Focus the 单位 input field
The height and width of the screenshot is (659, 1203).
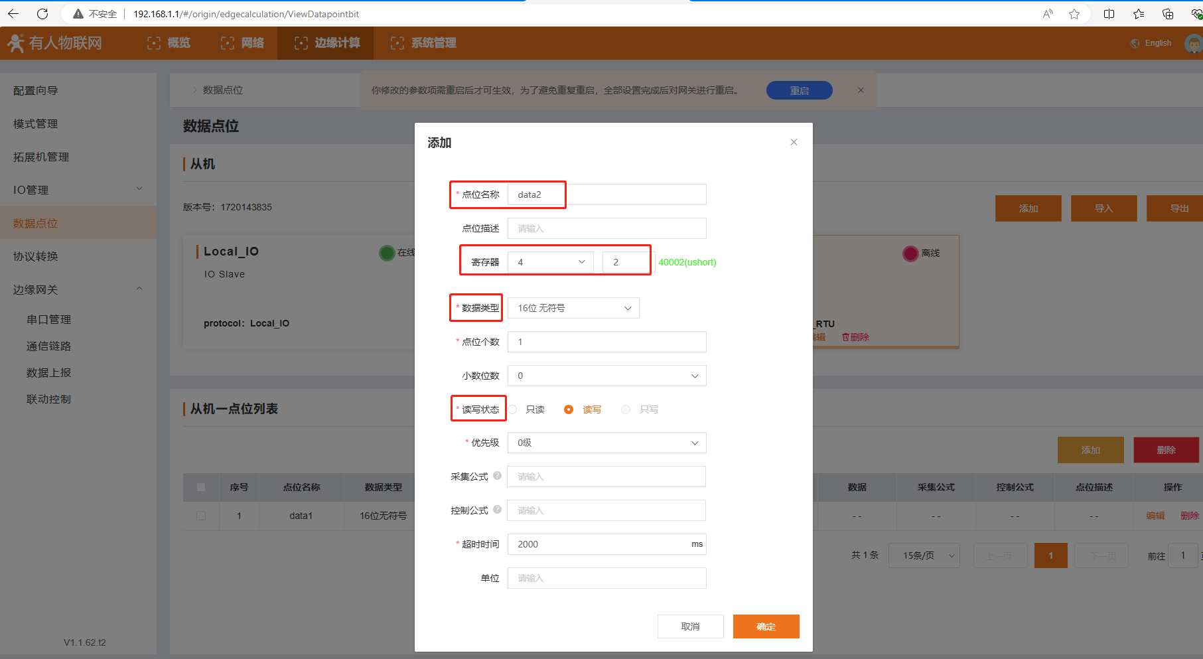pos(607,578)
